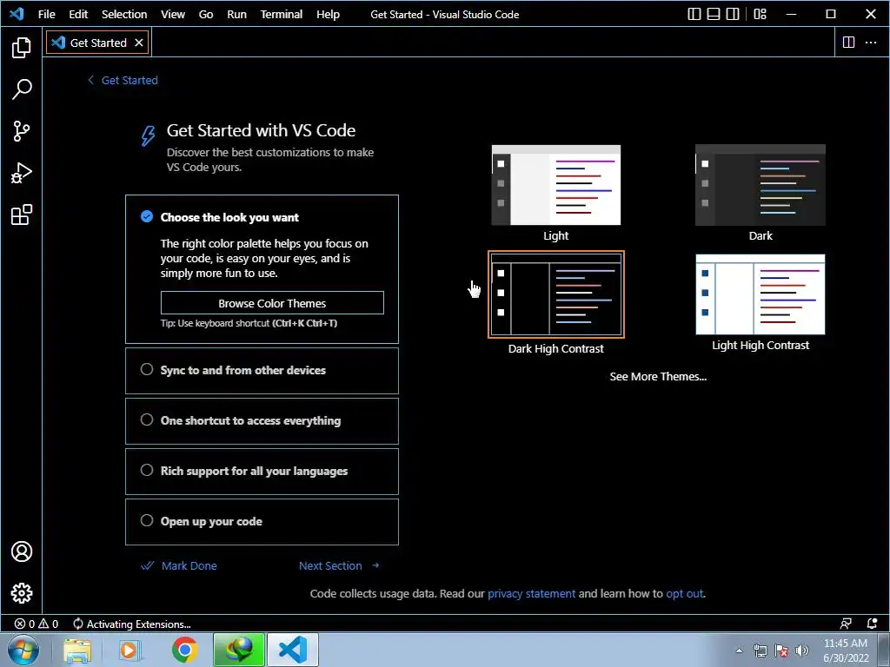Click the VS Code logo in title bar
The height and width of the screenshot is (667, 890).
click(x=17, y=14)
